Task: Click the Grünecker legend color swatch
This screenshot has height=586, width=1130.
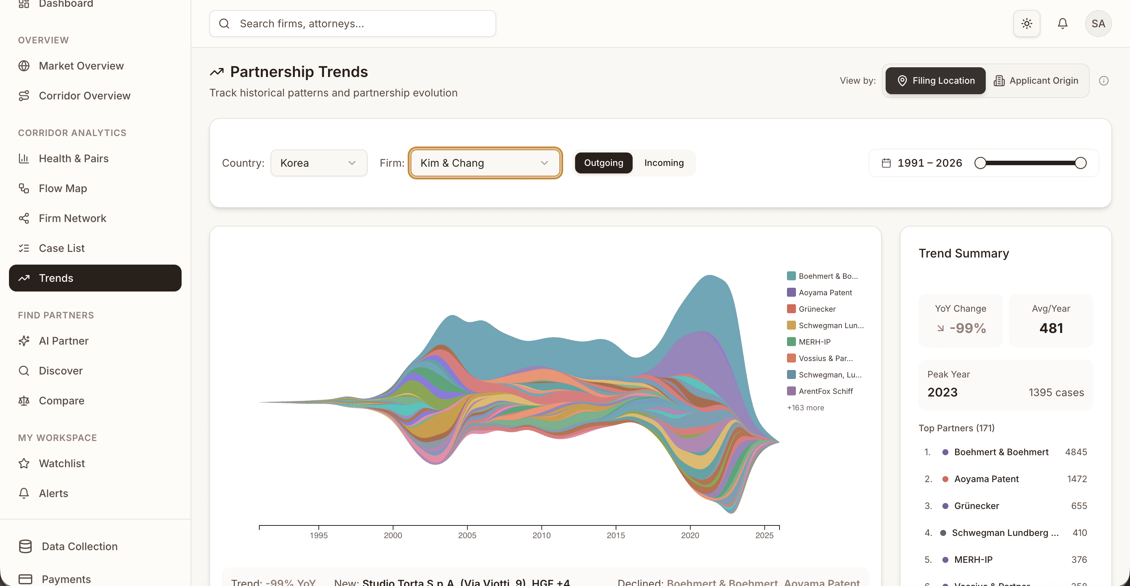Action: pyautogui.click(x=791, y=309)
